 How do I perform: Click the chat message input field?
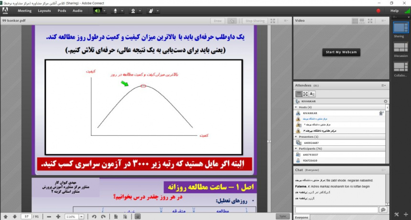(x=336, y=210)
